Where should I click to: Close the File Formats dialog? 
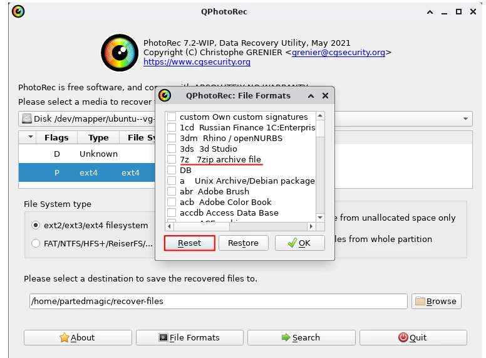(325, 96)
